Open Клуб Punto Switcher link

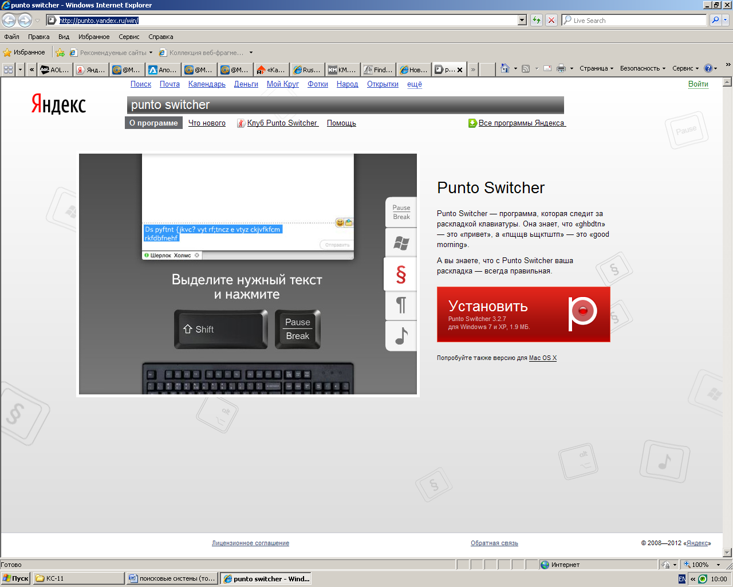pos(282,123)
